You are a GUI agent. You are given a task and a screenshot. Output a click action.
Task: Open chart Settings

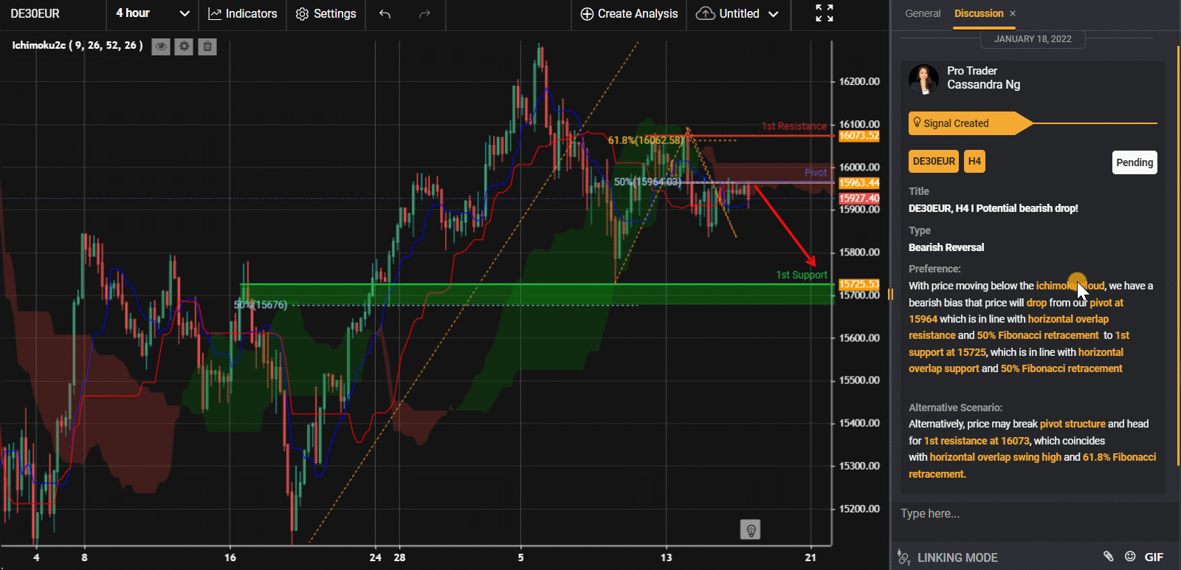(x=326, y=13)
